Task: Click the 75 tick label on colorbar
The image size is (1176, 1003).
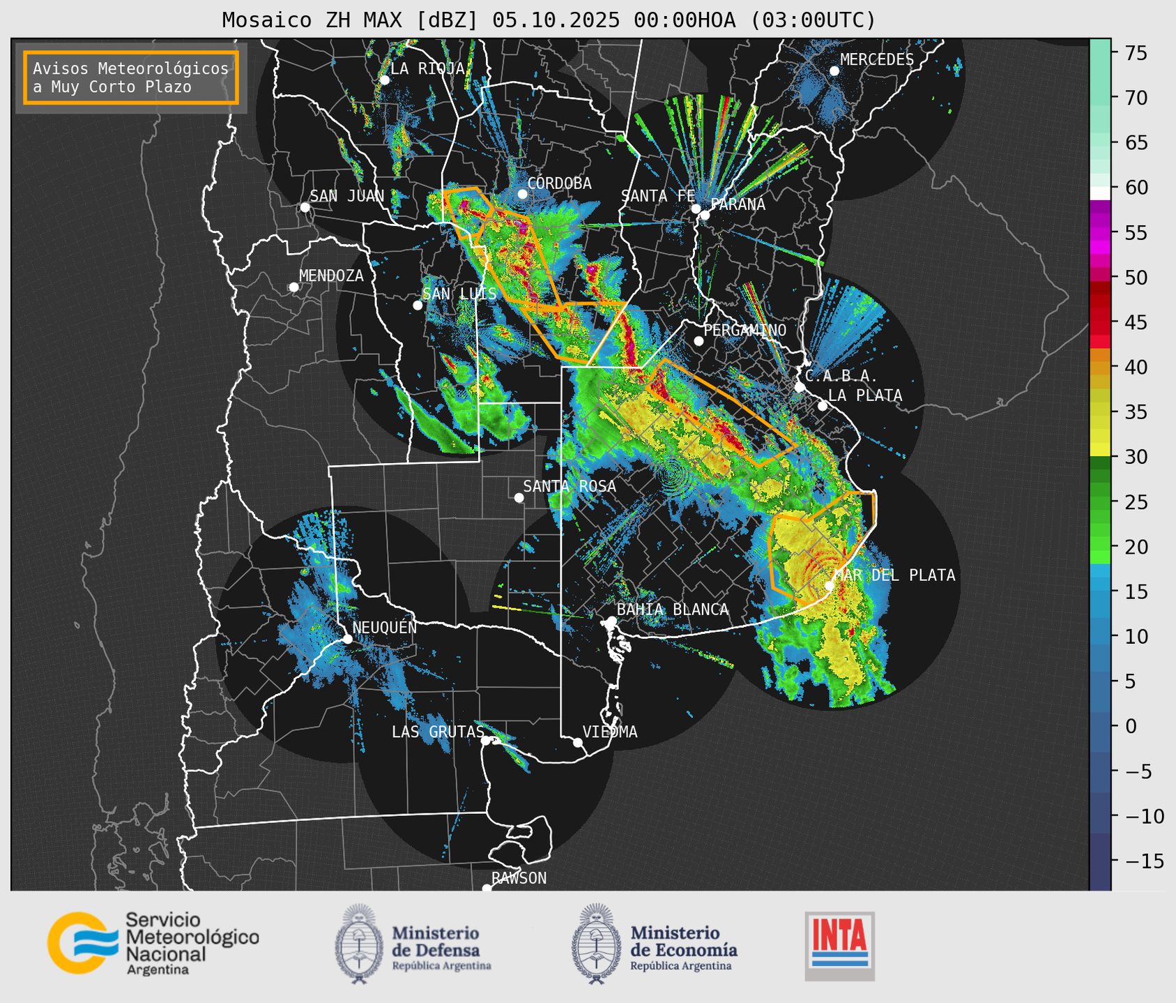Action: click(x=1136, y=53)
